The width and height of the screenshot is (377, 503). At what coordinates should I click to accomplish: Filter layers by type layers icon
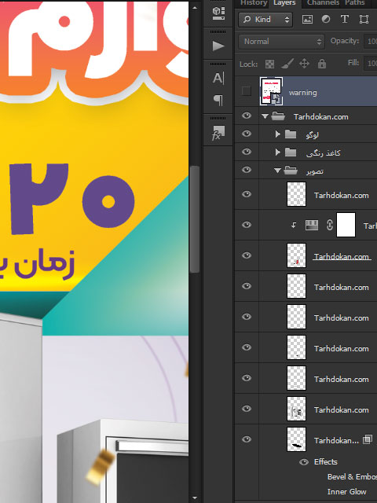pyautogui.click(x=345, y=19)
